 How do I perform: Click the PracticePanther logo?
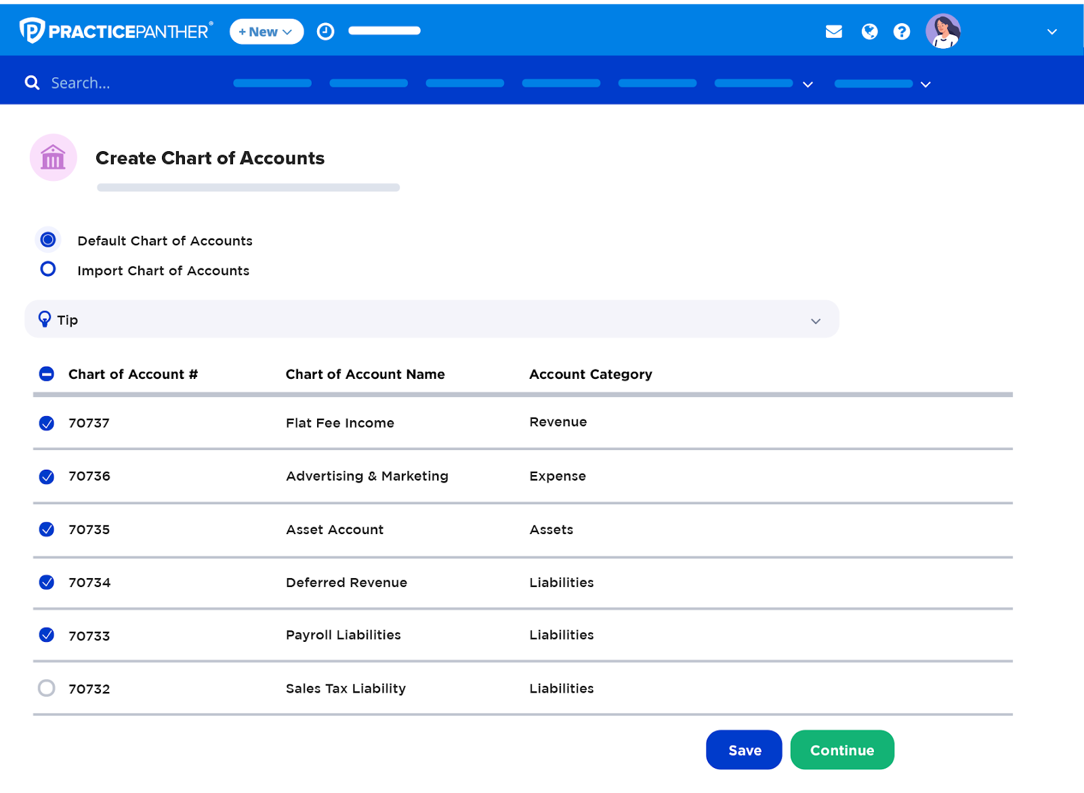[x=116, y=31]
